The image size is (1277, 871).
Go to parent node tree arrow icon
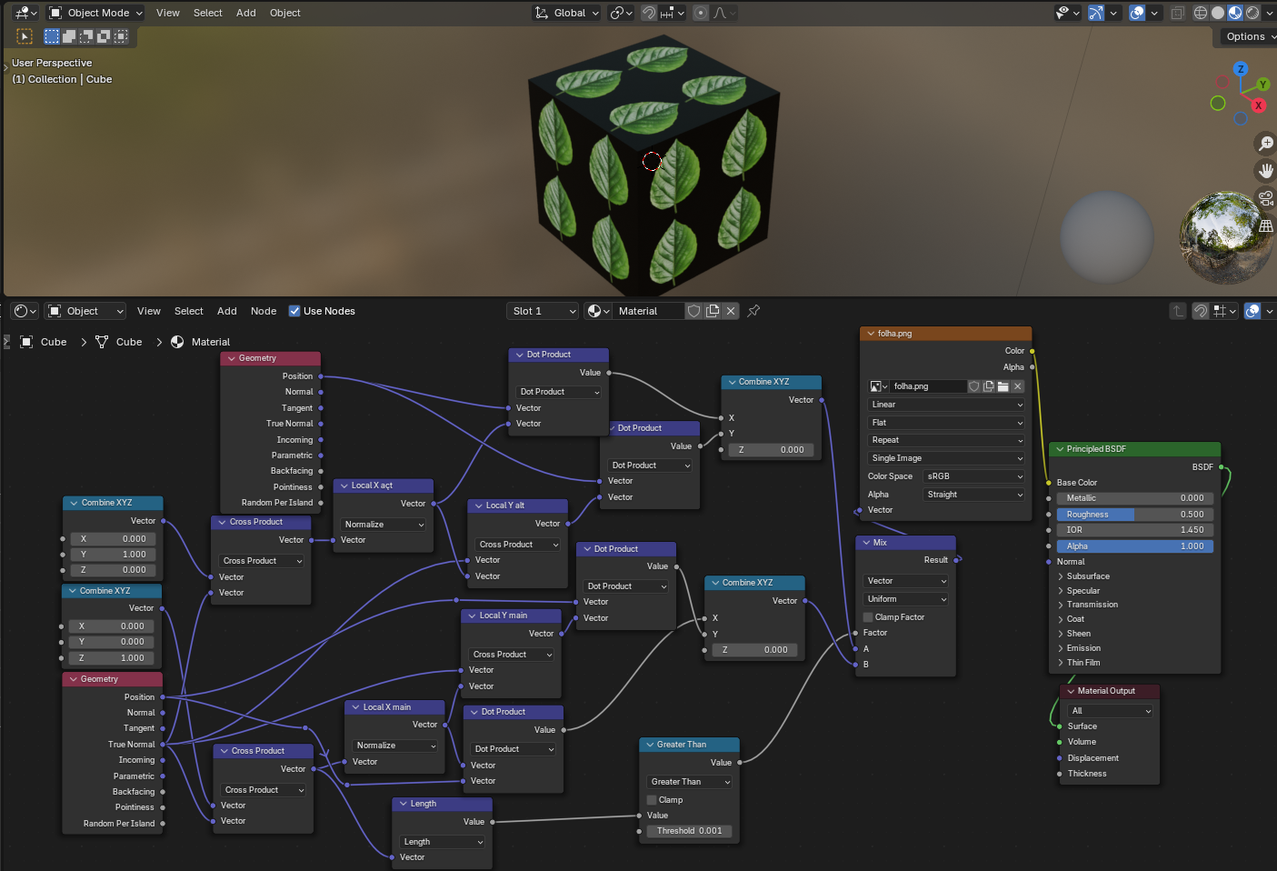(x=1178, y=311)
